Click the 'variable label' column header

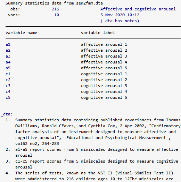(x=98, y=33)
